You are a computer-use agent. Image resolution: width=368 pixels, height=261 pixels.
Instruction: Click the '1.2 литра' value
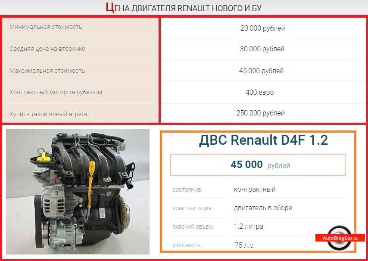(249, 226)
